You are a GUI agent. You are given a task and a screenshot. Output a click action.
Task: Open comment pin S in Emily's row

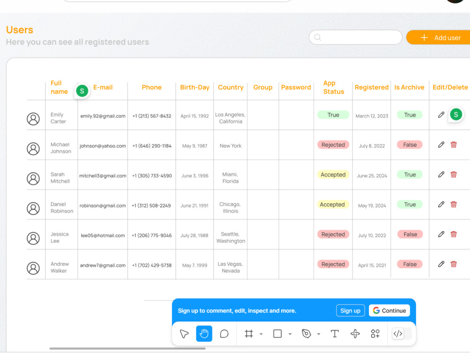pos(456,114)
